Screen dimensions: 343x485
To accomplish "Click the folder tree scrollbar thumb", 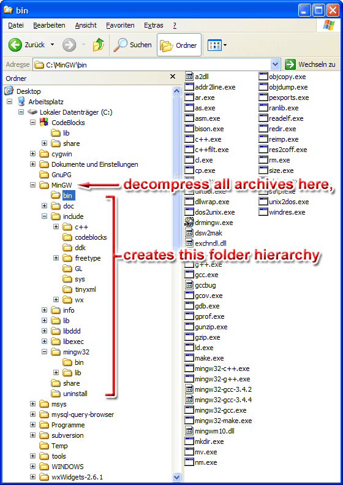I will click(176, 177).
